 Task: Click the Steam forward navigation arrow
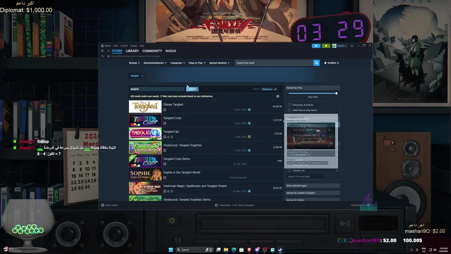pos(107,51)
